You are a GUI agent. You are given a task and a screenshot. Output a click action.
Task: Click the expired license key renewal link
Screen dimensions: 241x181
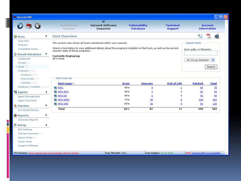(x=53, y=153)
